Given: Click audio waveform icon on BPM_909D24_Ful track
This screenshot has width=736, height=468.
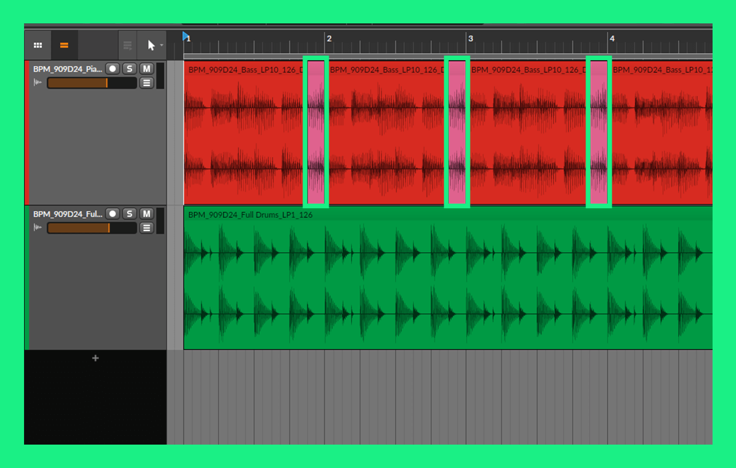Looking at the screenshot, I should pos(38,228).
